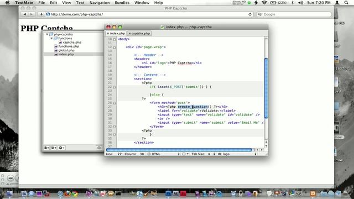Open the Text menu
The height and width of the screenshot is (199, 354).
point(80,3)
